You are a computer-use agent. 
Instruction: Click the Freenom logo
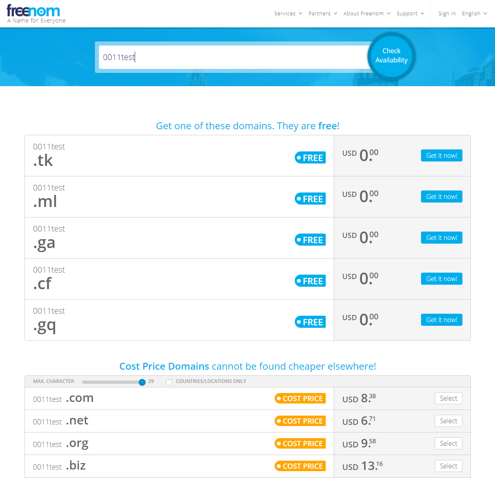pyautogui.click(x=33, y=11)
